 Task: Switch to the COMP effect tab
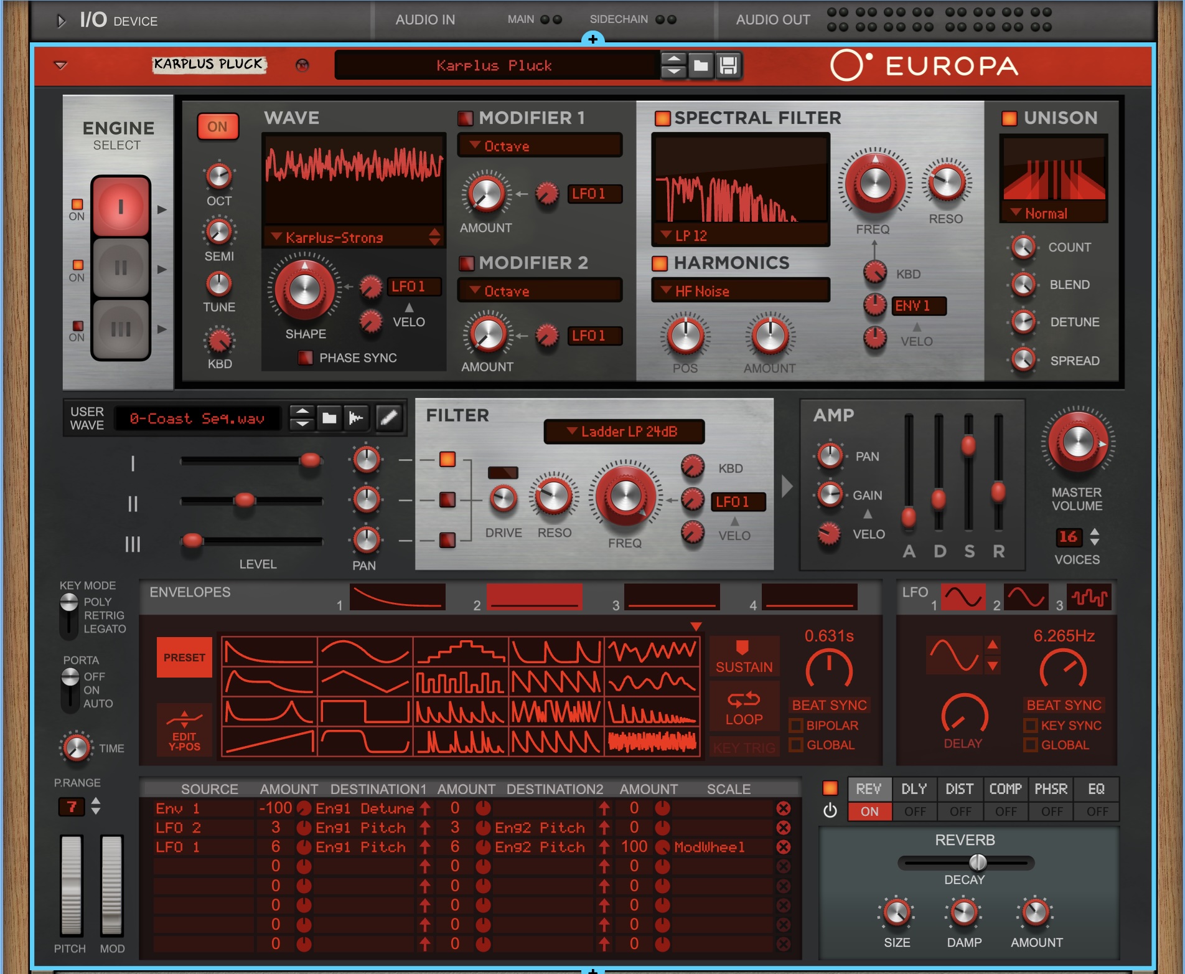tap(1006, 789)
